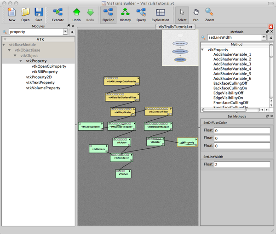Select AddShaderVariable_6 method

coord(232,79)
